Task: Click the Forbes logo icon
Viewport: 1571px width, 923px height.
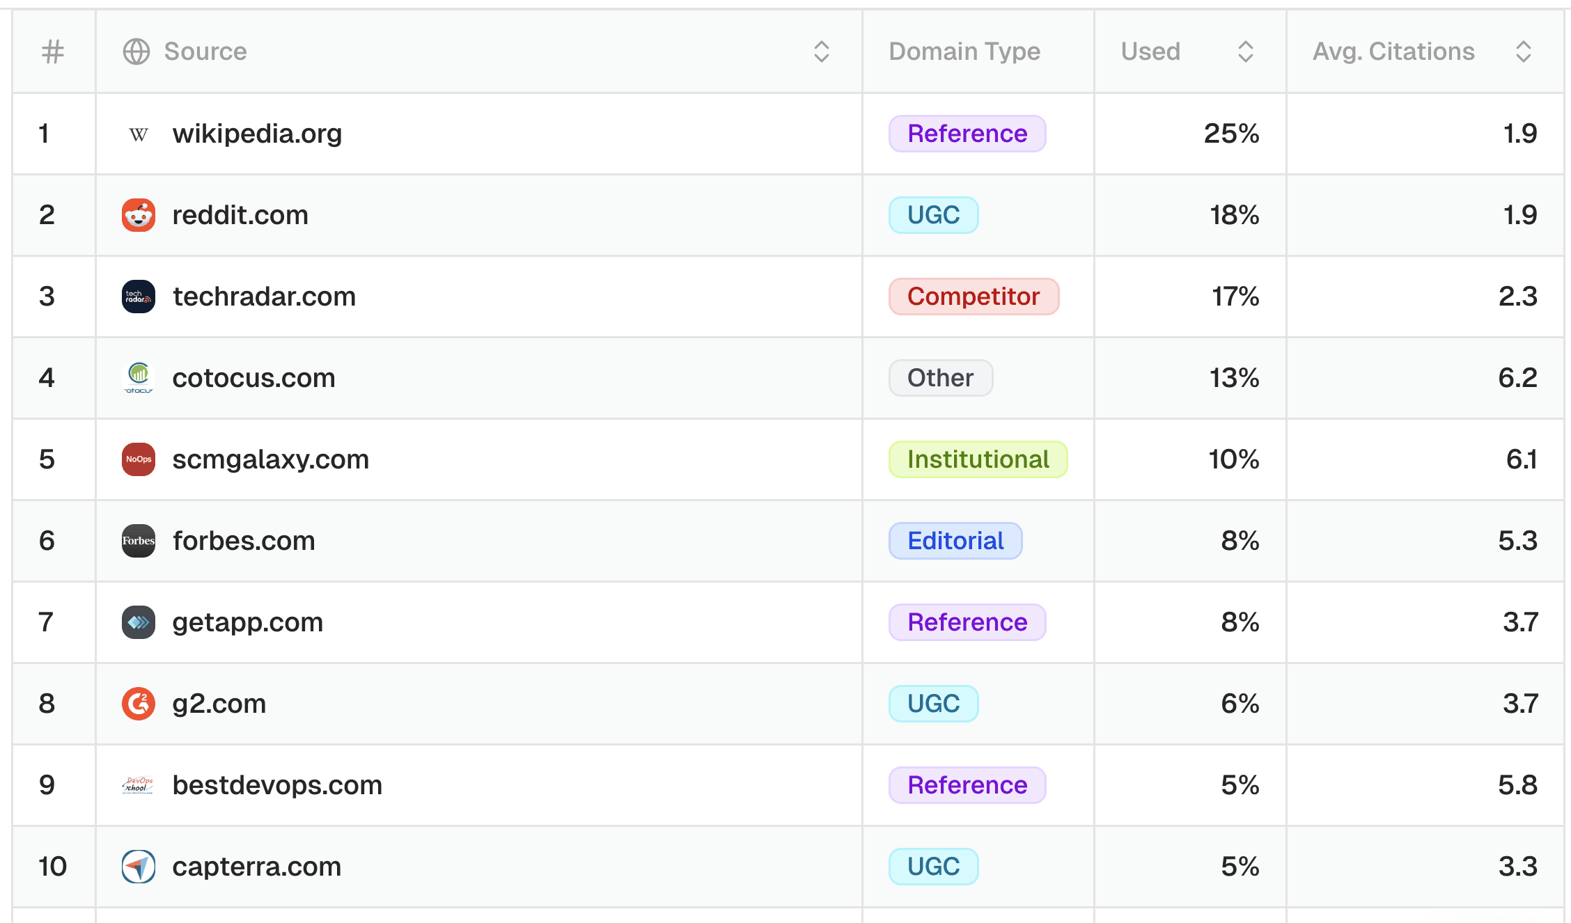Action: [x=139, y=541]
